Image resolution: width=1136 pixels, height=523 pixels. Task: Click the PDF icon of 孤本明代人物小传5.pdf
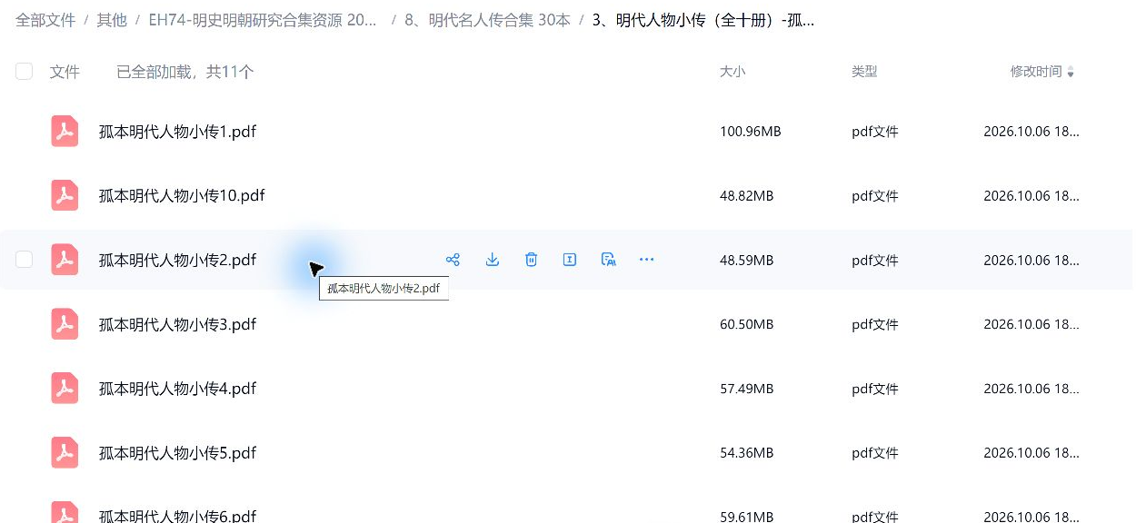click(x=65, y=453)
